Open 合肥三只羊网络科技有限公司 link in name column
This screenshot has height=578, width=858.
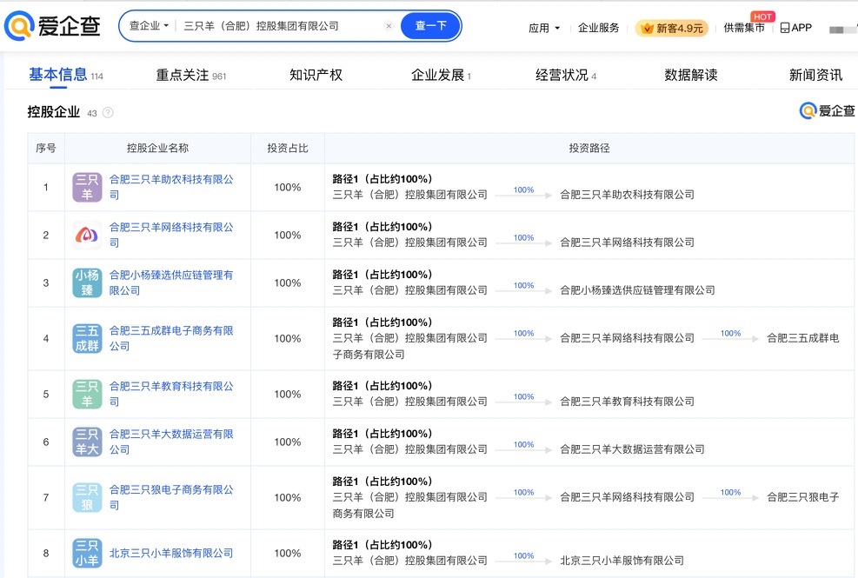click(x=171, y=235)
